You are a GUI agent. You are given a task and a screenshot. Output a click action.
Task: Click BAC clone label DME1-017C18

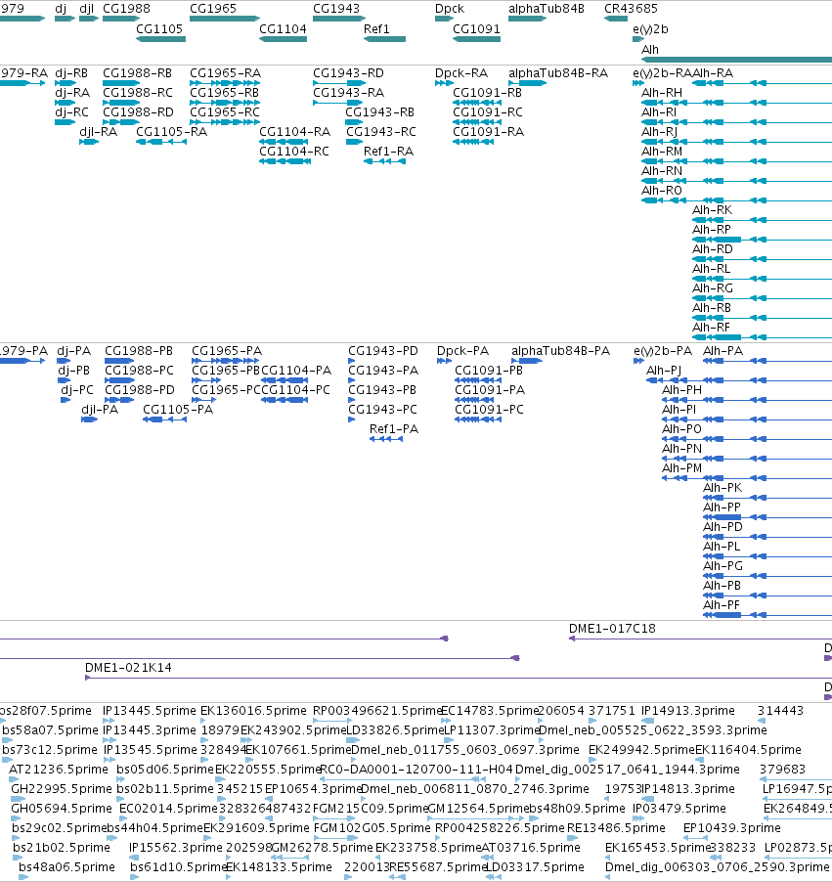pos(612,629)
